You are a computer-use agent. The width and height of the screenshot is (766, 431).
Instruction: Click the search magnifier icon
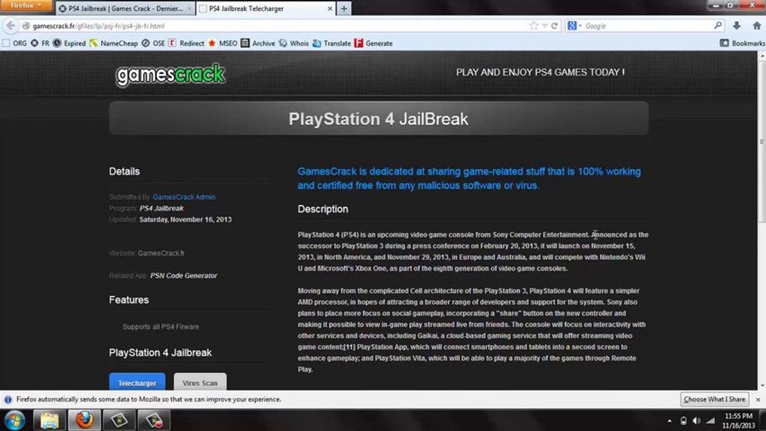718,26
